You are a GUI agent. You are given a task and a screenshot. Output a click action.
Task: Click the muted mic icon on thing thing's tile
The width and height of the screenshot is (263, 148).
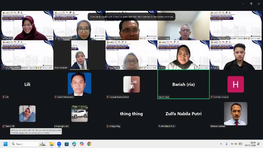108,126
